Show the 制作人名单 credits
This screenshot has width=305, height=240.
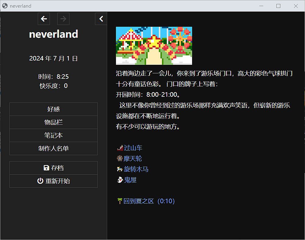tap(54, 148)
